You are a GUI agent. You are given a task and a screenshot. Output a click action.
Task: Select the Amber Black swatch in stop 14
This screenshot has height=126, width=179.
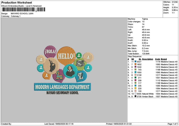135,96
